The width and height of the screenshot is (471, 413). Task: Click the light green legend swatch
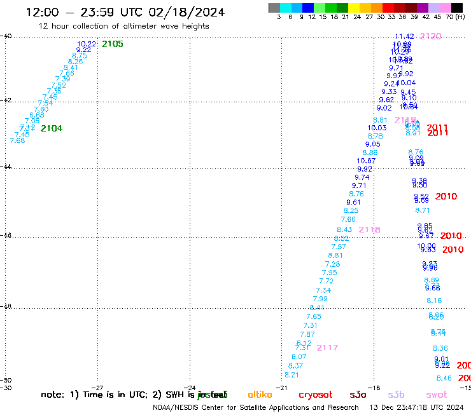[320, 8]
